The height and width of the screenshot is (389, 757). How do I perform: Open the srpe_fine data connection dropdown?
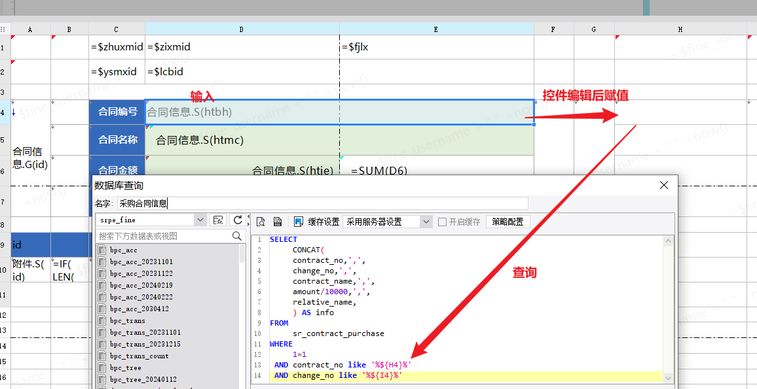point(200,220)
